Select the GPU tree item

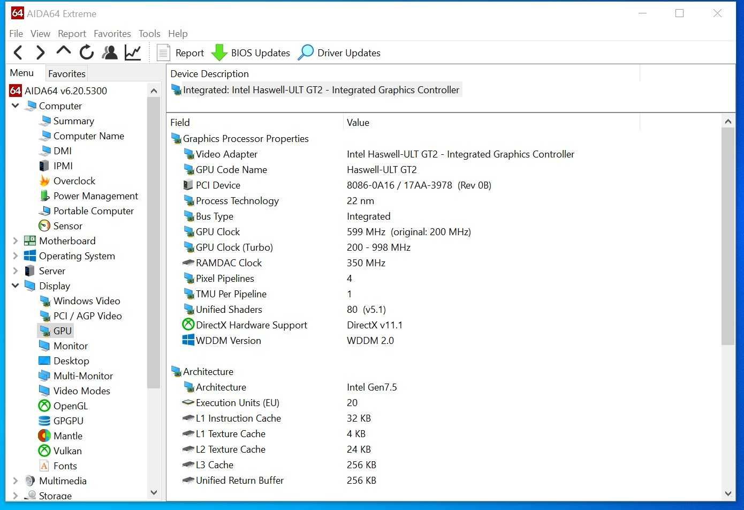[62, 331]
